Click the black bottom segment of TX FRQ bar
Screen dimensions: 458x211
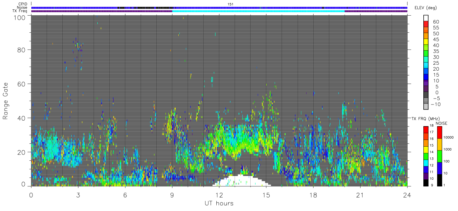point(426,182)
